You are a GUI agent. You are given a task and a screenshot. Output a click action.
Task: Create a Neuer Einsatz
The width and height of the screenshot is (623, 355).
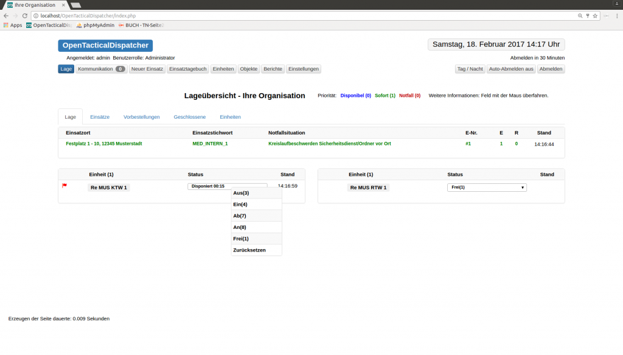click(x=147, y=69)
